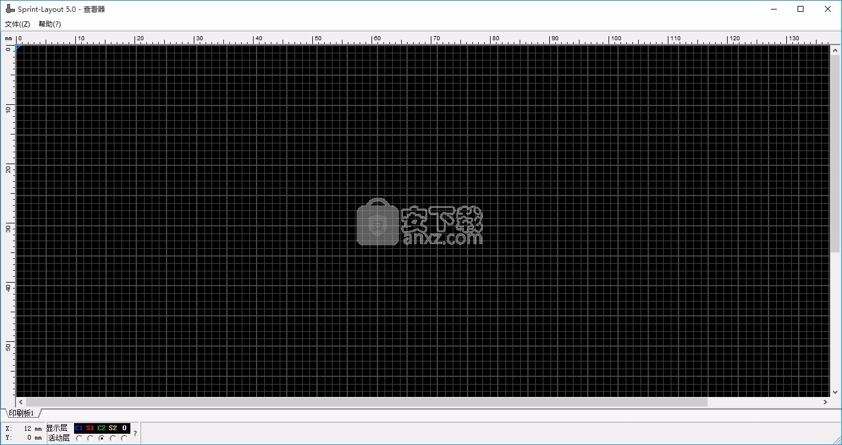Open the 文件(Z) menu

17,24
